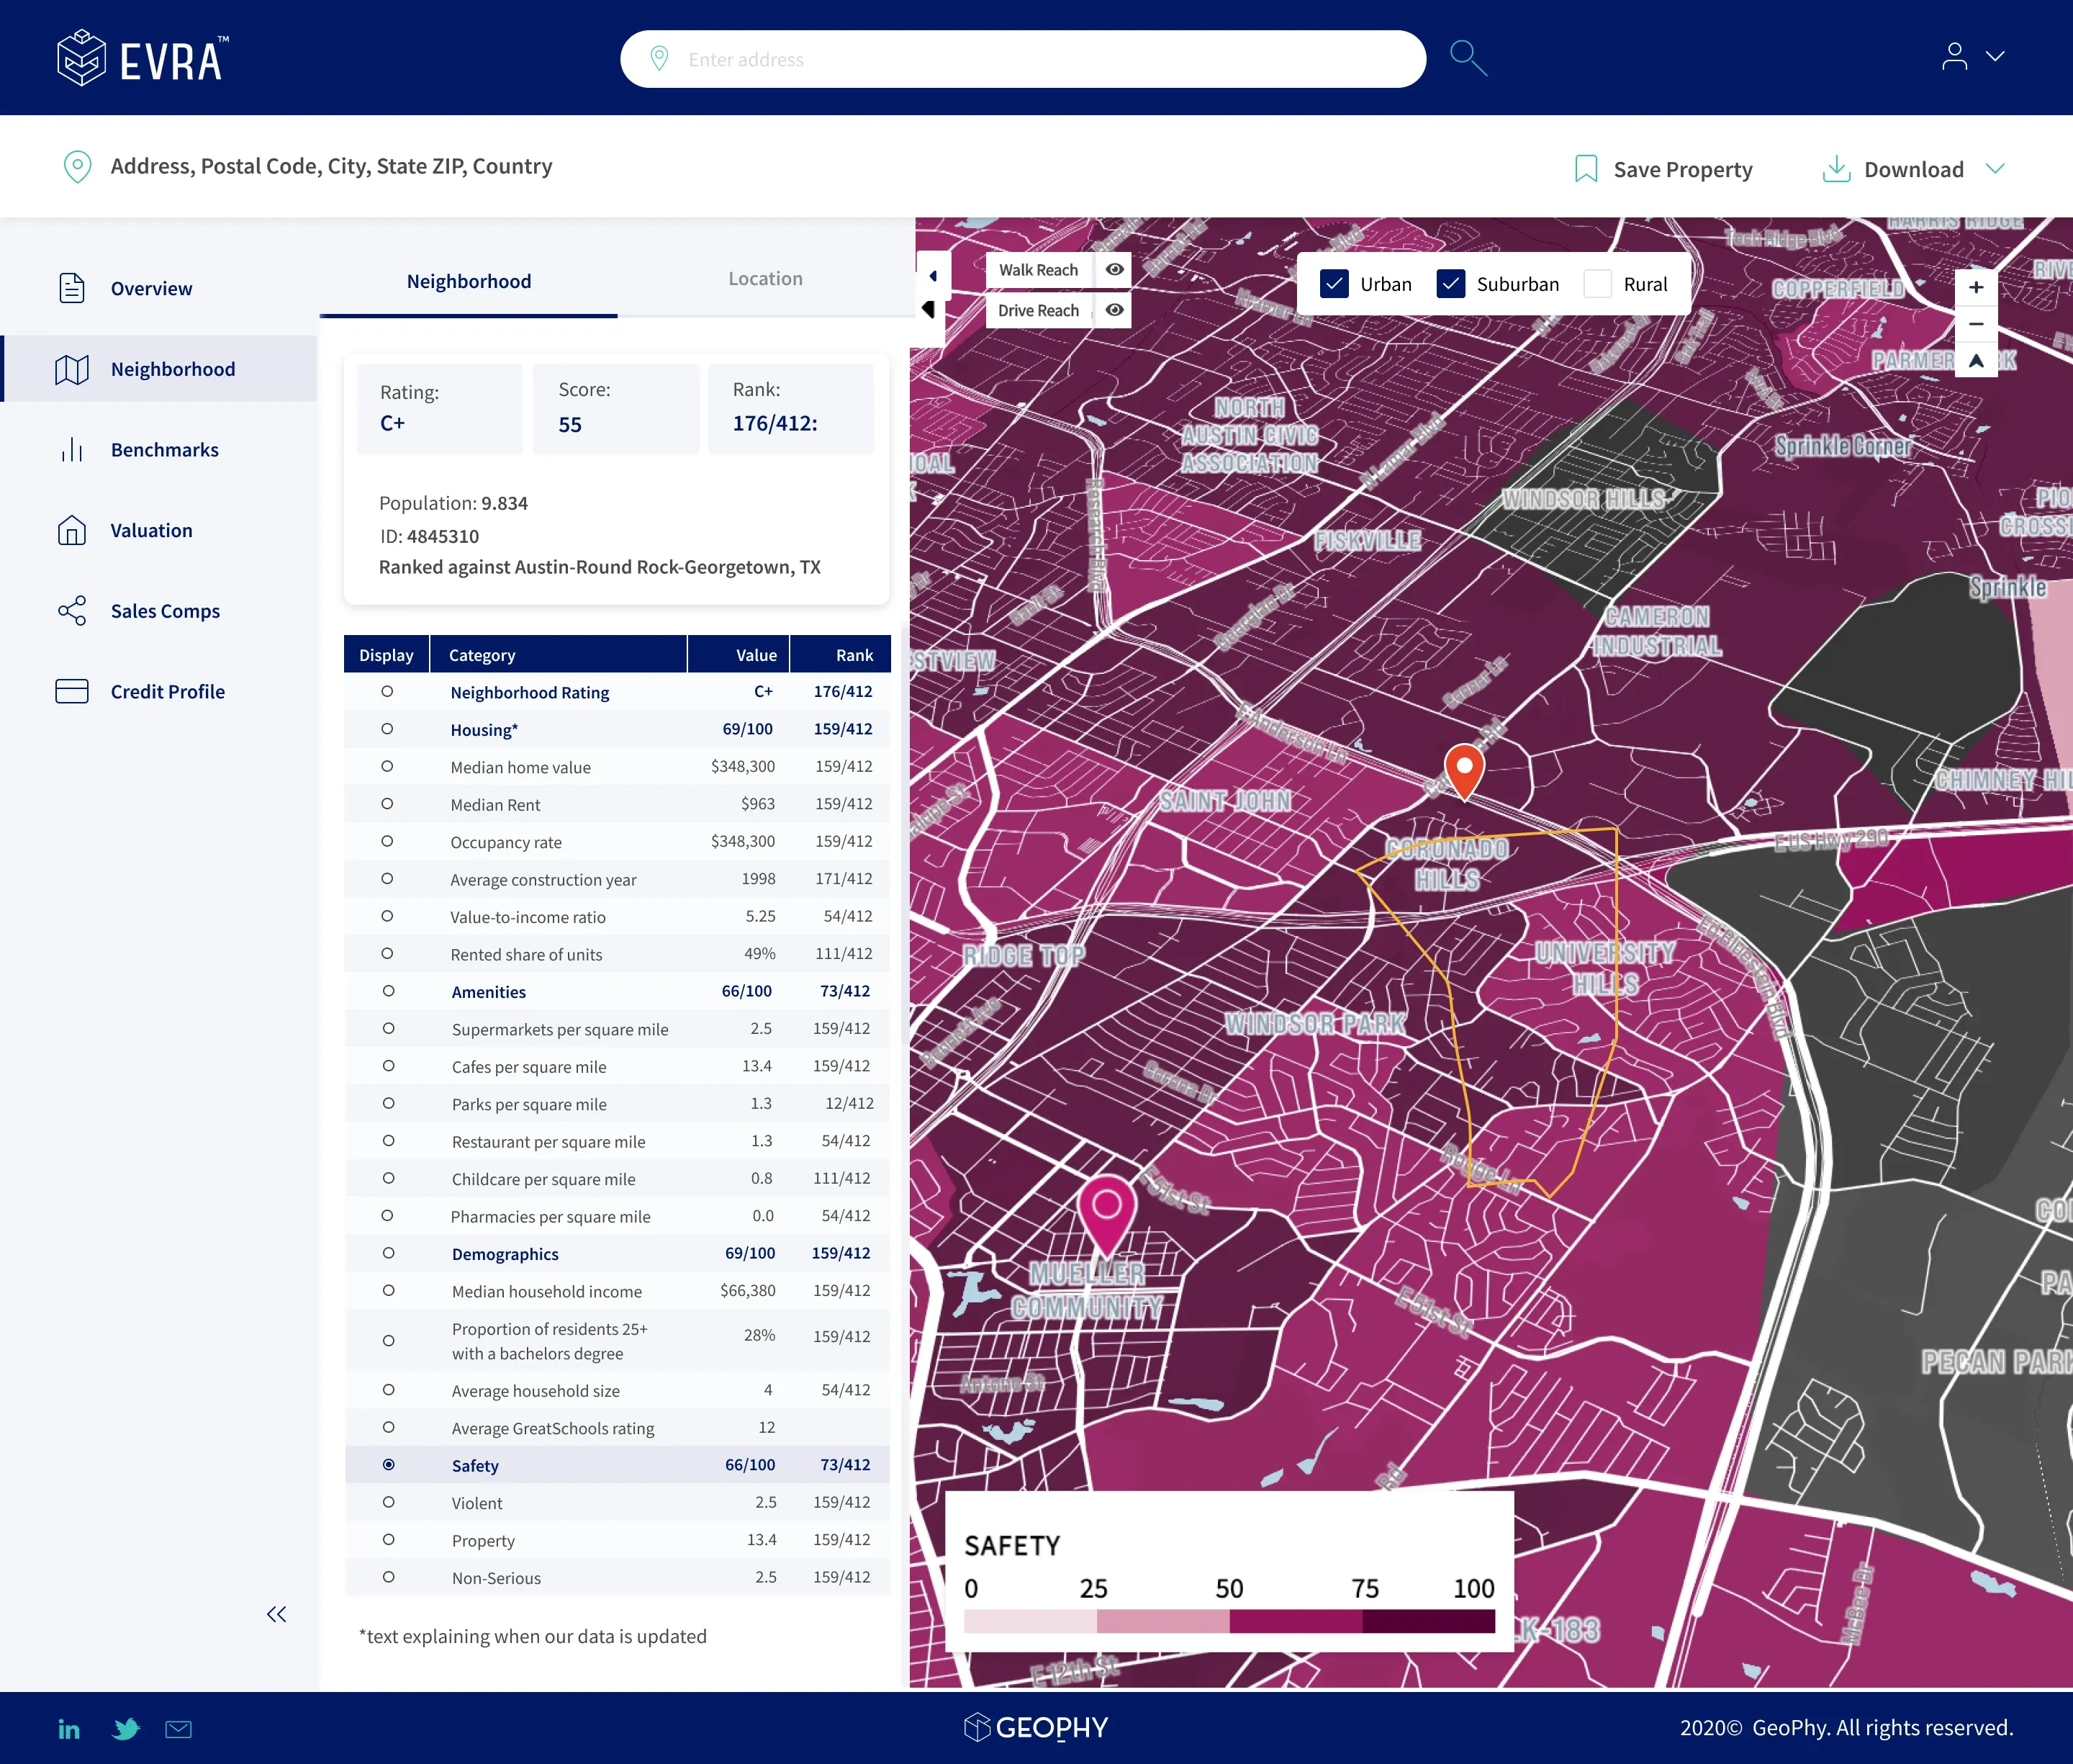The width and height of the screenshot is (2073, 1764).
Task: Click the Download button label
Action: click(x=1913, y=169)
